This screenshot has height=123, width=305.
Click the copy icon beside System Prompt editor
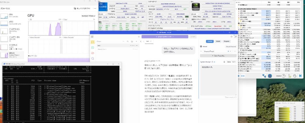224,62
